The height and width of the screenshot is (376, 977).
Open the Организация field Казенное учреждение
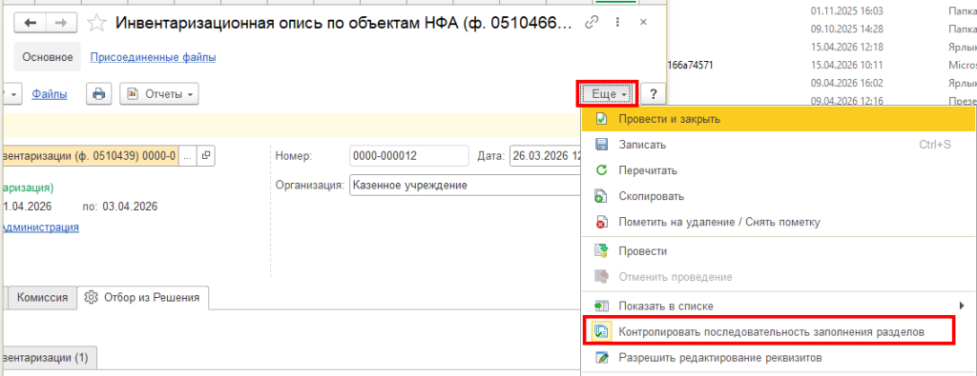point(465,186)
